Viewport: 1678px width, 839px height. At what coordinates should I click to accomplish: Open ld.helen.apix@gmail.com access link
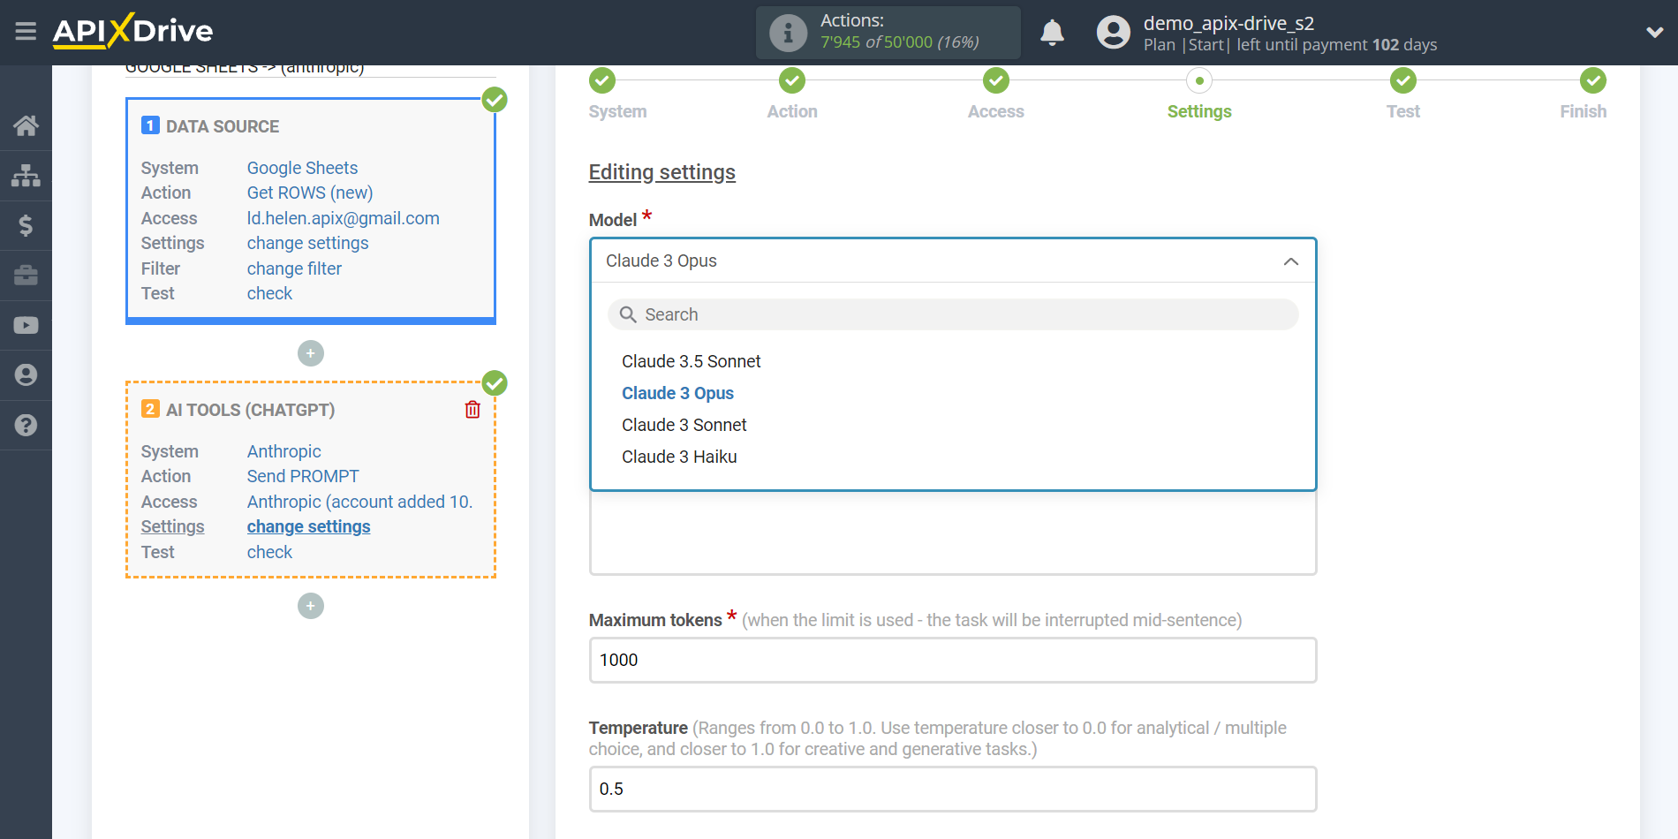(343, 218)
